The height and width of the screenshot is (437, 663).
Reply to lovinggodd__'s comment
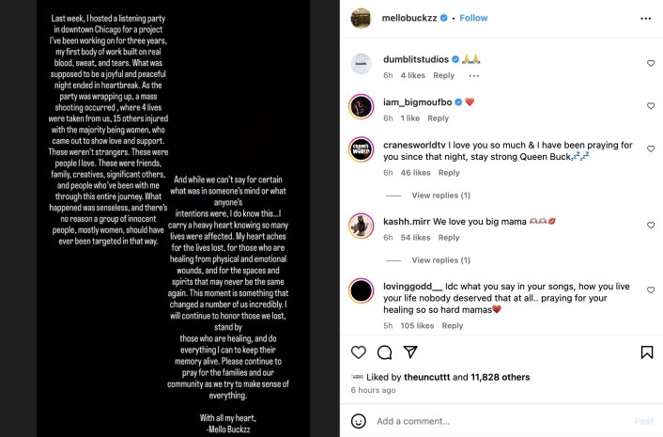452,326
